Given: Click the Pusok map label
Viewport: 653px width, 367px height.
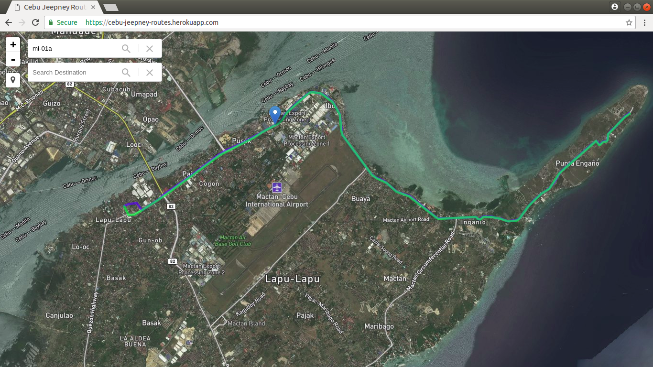Looking at the screenshot, I should pyautogui.click(x=241, y=141).
